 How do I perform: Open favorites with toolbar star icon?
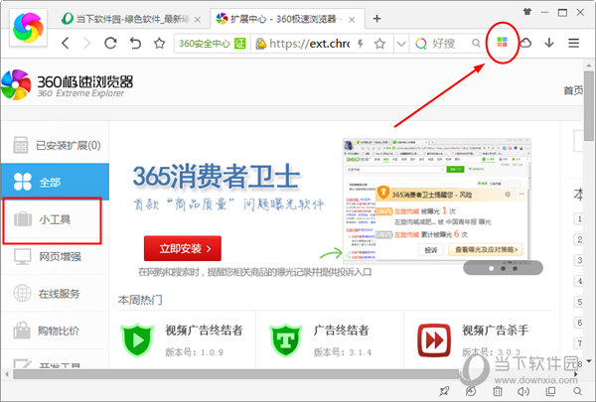point(159,44)
